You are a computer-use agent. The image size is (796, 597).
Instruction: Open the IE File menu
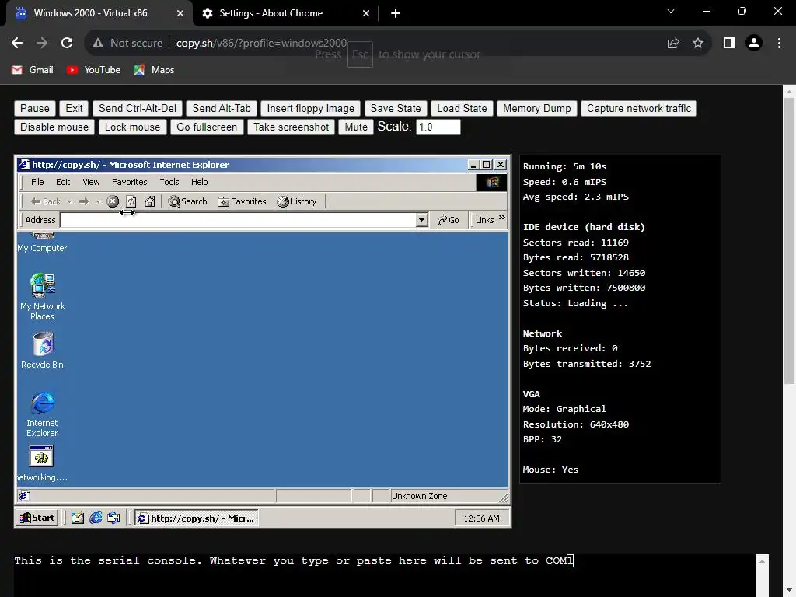point(37,182)
